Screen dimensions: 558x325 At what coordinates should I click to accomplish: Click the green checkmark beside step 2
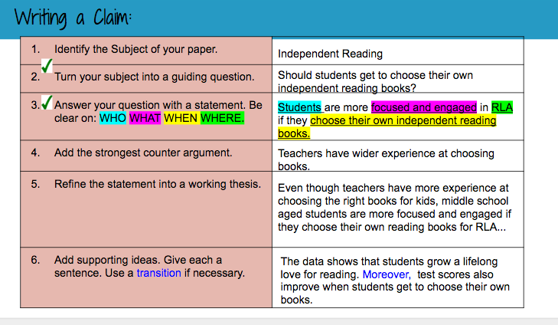(x=46, y=67)
